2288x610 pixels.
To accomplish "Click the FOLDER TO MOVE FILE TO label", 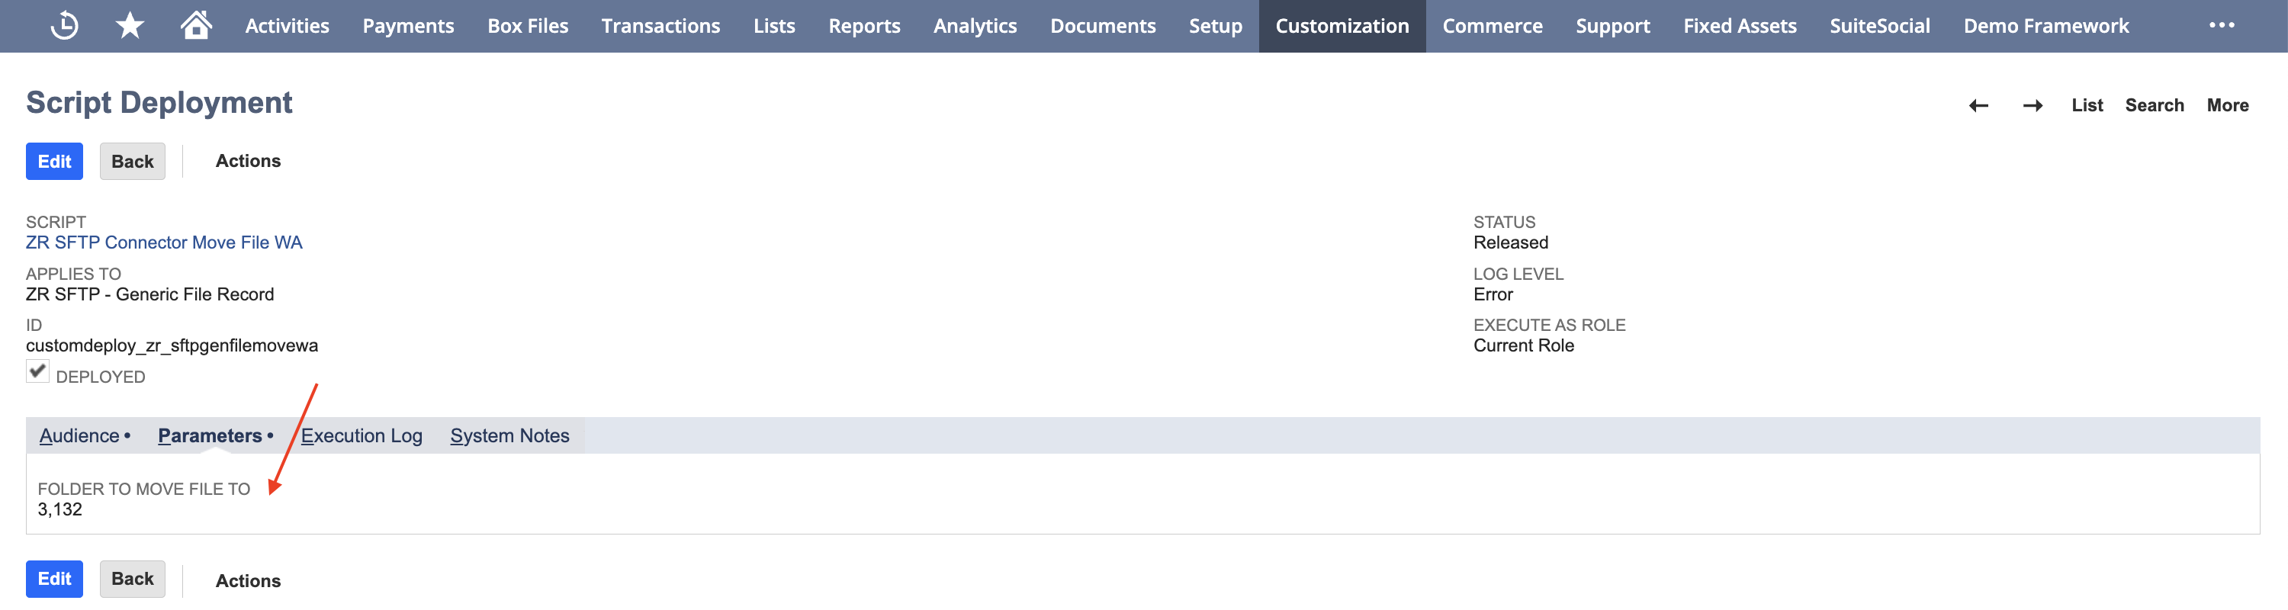I will coord(144,490).
